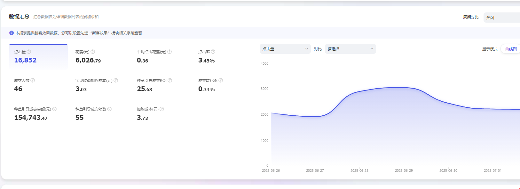
Task: Click help icon next to 种草引导成交ROI
Action: click(170, 80)
